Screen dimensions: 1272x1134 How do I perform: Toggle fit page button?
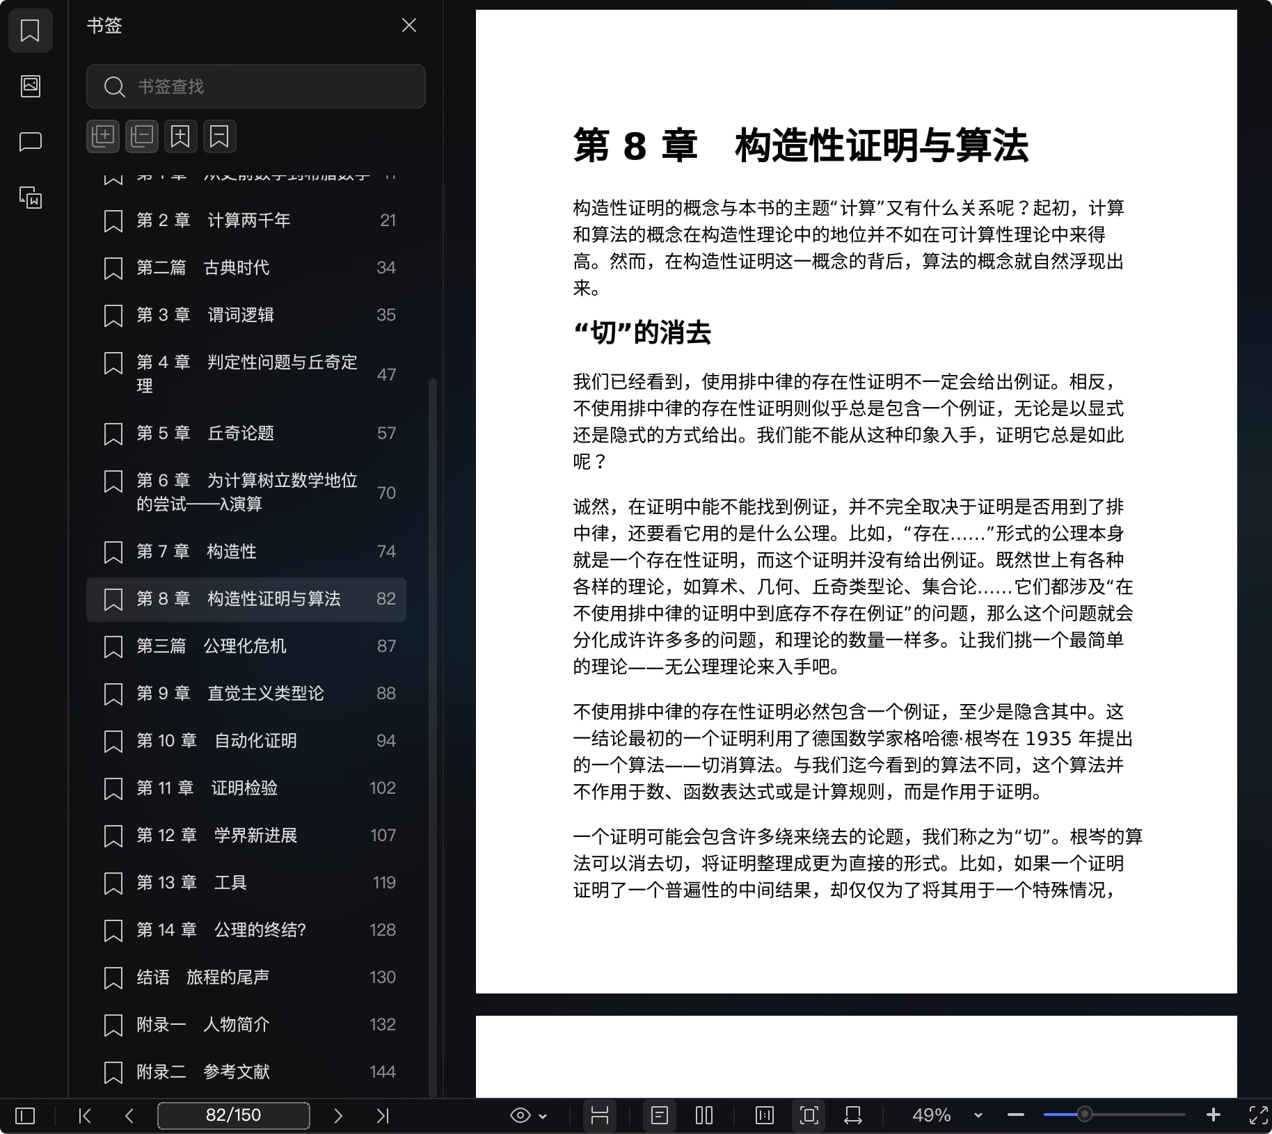[809, 1115]
